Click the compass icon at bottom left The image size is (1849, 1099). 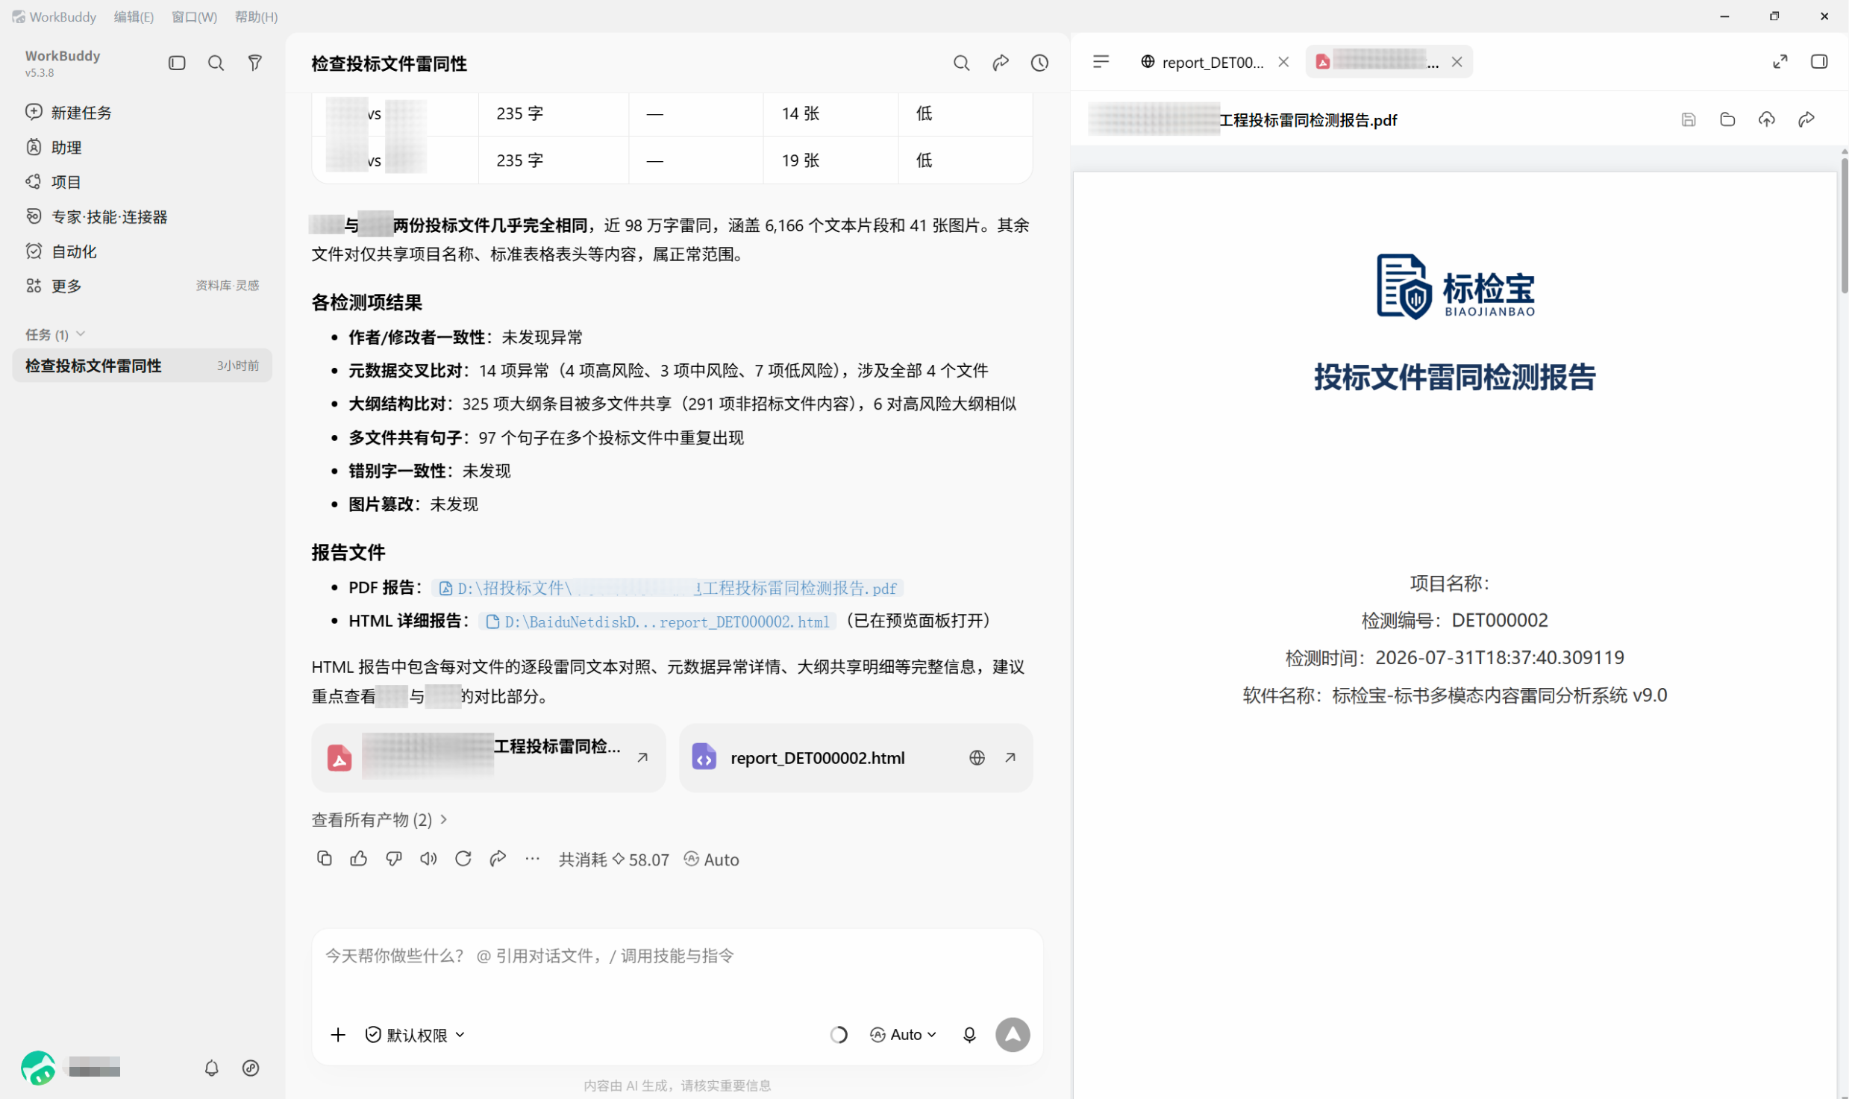[251, 1068]
